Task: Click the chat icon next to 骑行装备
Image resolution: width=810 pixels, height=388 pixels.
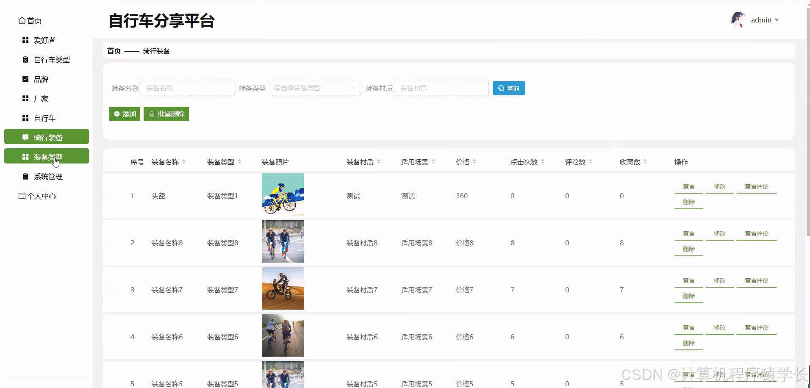Action: pos(25,138)
